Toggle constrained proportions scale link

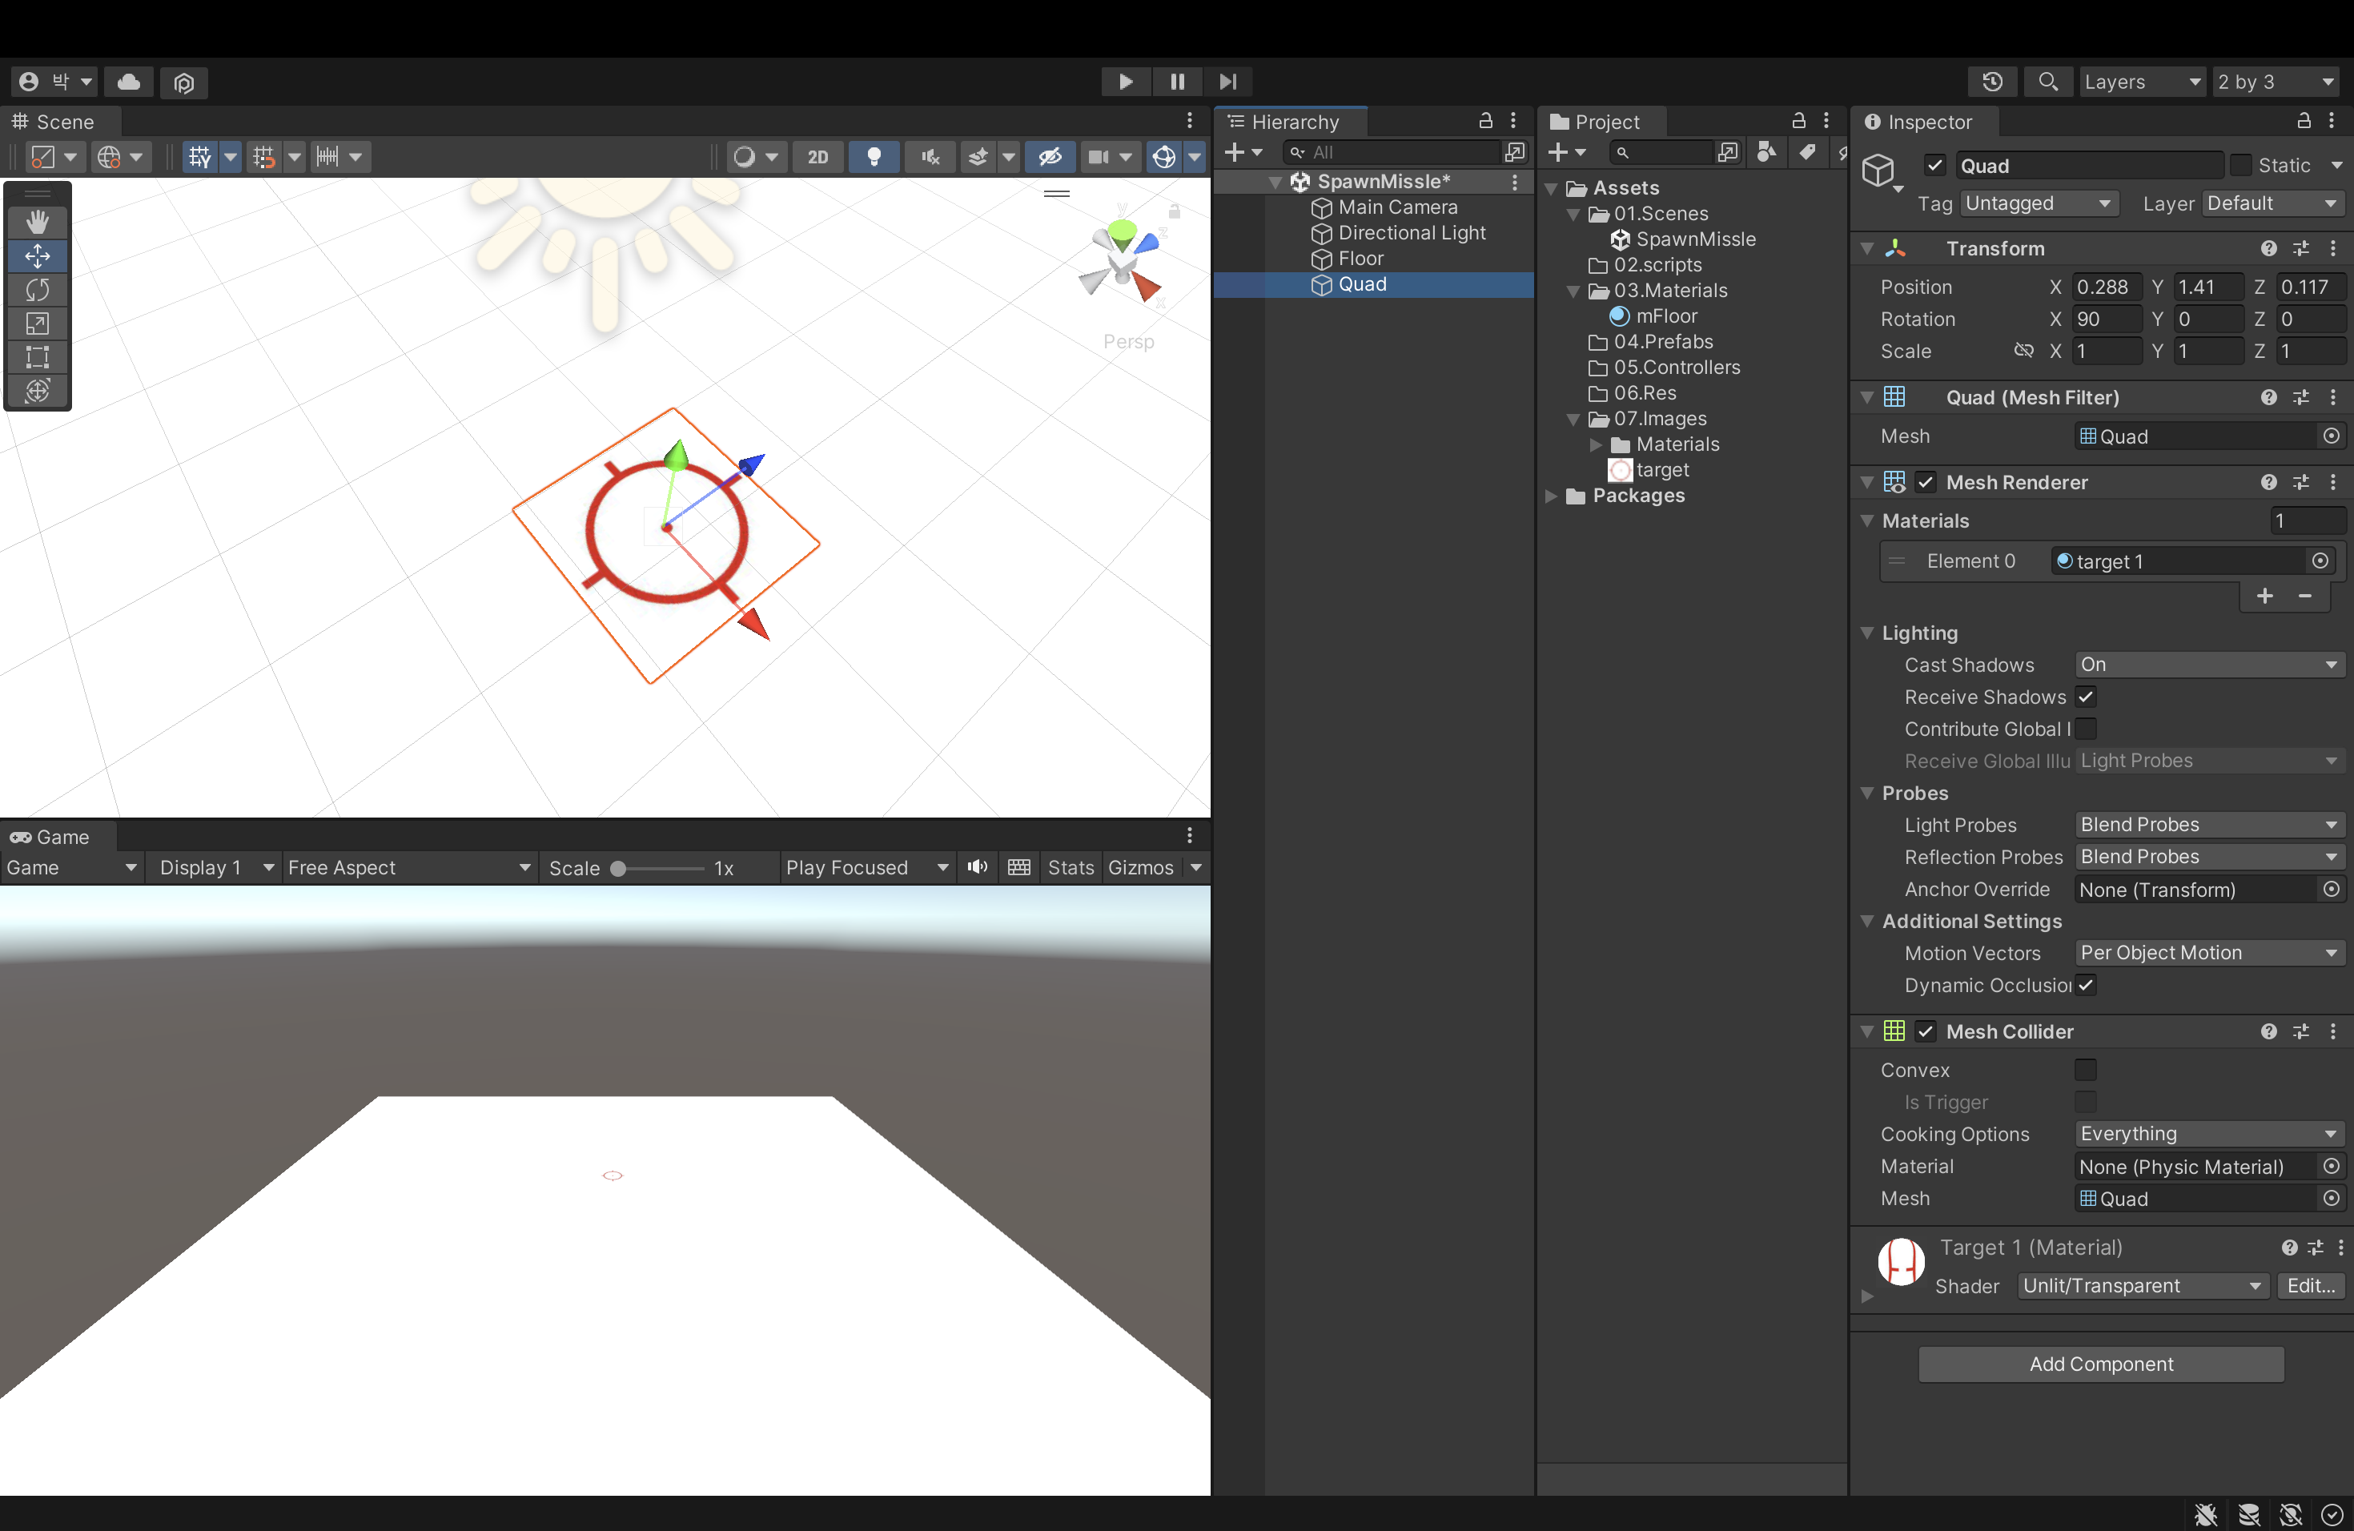click(2023, 350)
